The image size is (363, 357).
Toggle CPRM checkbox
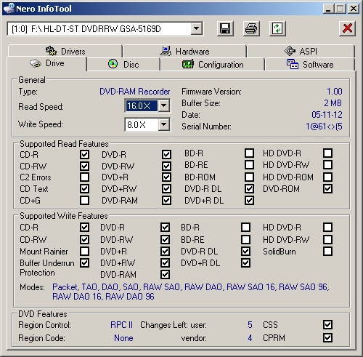(x=327, y=337)
